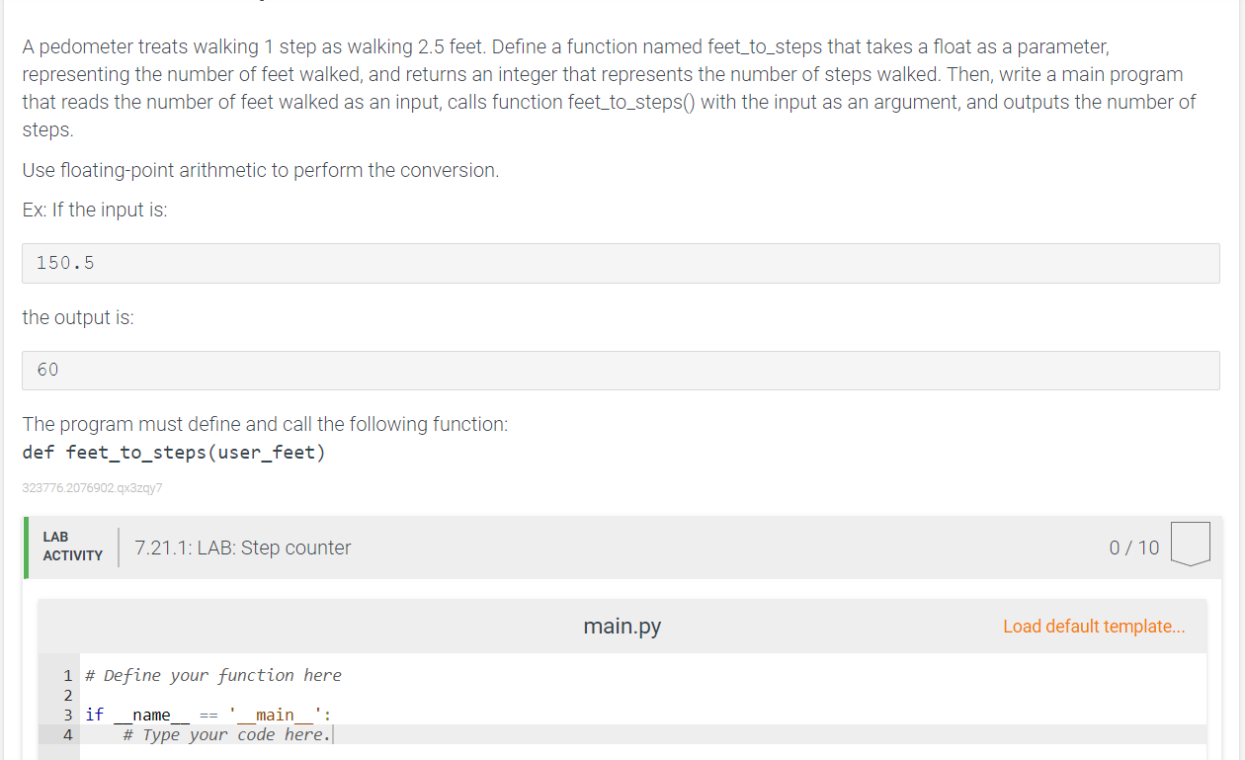
Task: Click the 'Ex: If the input is:' text
Action: point(95,210)
